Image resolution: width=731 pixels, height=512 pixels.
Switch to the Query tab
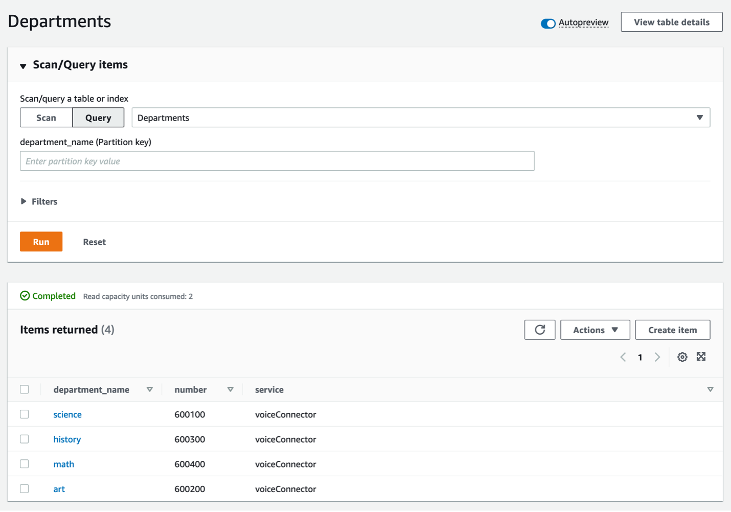pos(98,118)
